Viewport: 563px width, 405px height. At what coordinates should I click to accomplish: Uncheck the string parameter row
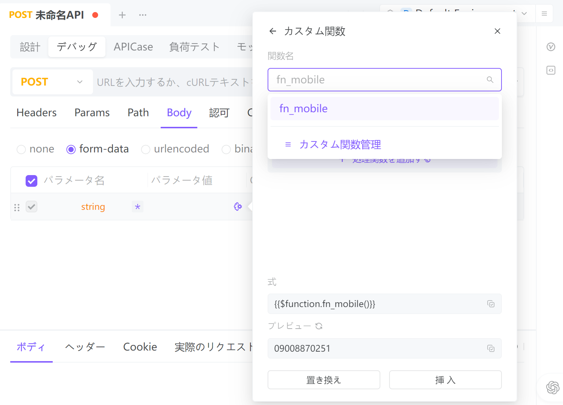[x=31, y=207]
